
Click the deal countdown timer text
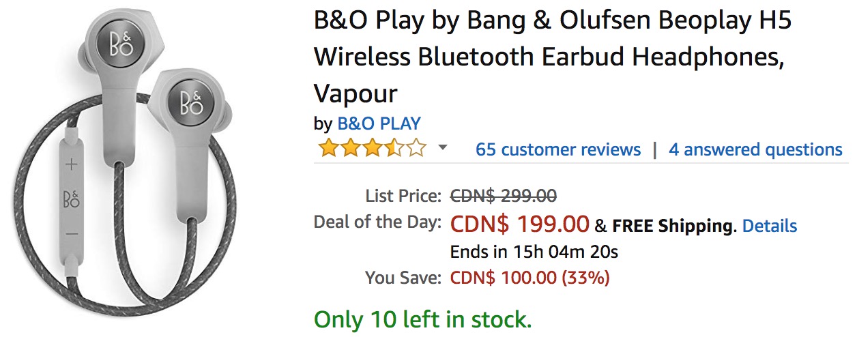point(534,252)
